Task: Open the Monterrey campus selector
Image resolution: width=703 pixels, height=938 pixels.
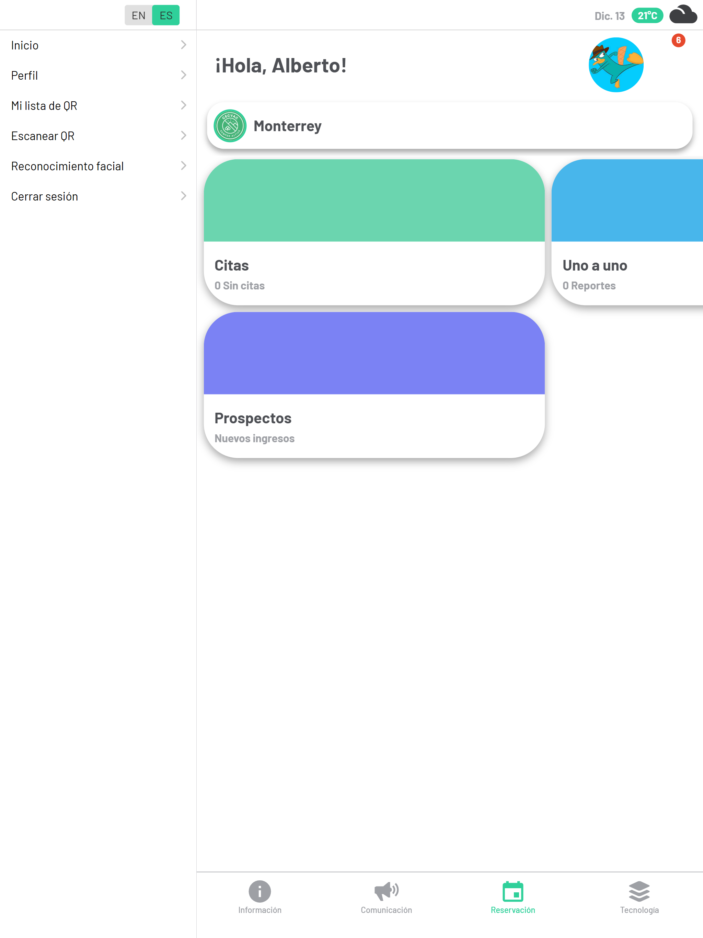Action: [449, 126]
